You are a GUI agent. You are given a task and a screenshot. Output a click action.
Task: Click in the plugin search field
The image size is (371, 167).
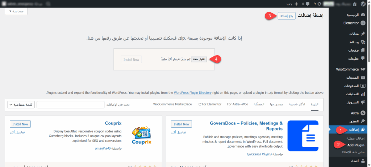point(70,105)
